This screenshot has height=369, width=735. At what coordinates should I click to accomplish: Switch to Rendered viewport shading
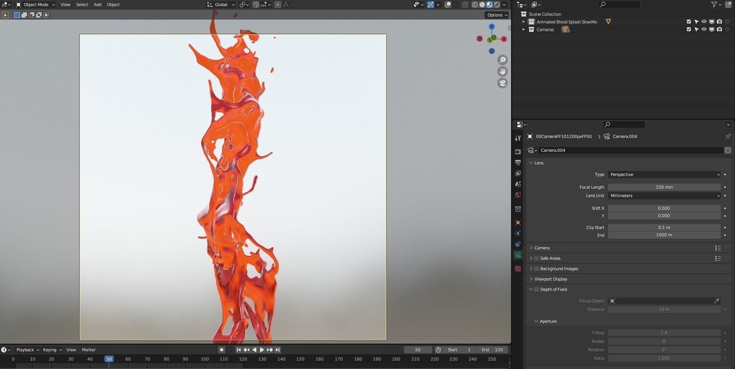coord(497,5)
